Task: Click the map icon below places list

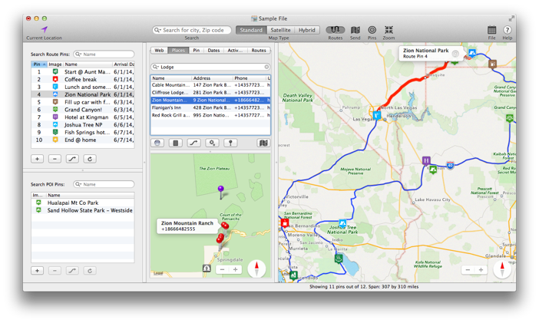Action: (263, 143)
